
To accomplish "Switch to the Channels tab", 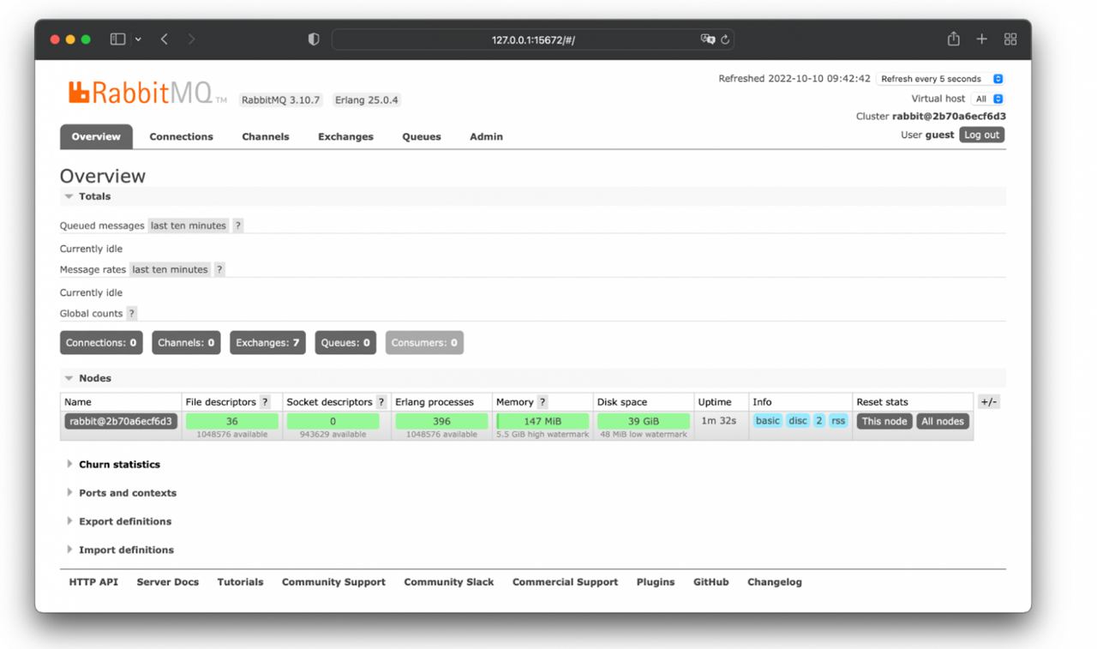I will [266, 136].
